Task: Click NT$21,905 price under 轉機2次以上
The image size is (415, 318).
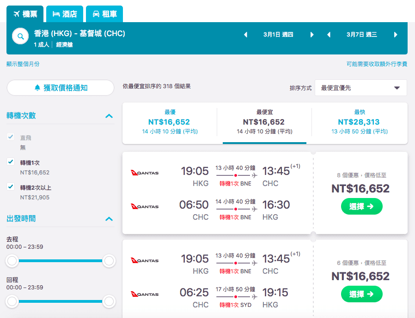Action: (x=35, y=198)
